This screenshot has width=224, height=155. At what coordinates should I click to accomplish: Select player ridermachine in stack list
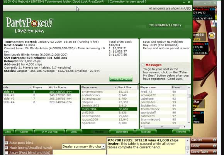109,116
